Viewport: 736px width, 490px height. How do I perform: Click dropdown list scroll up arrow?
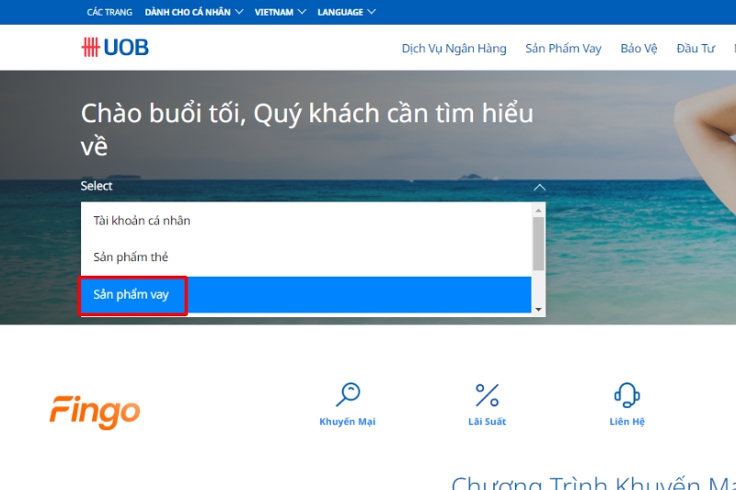click(538, 211)
